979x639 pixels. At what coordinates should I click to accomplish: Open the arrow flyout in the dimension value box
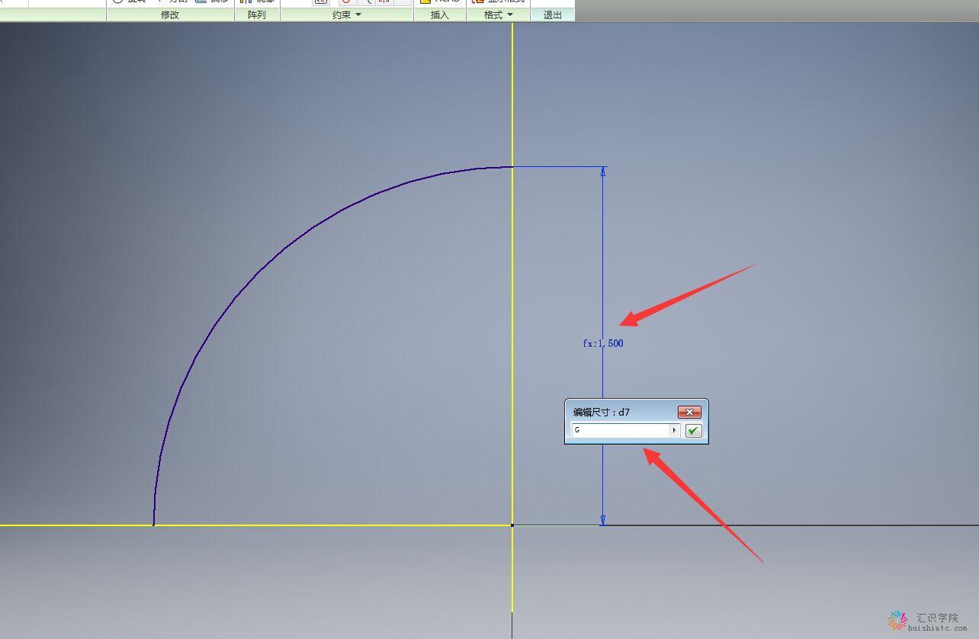pos(674,431)
